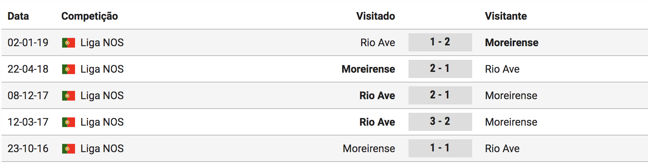This screenshot has width=648, height=165.
Task: Click the Competição column header
Action: (89, 16)
